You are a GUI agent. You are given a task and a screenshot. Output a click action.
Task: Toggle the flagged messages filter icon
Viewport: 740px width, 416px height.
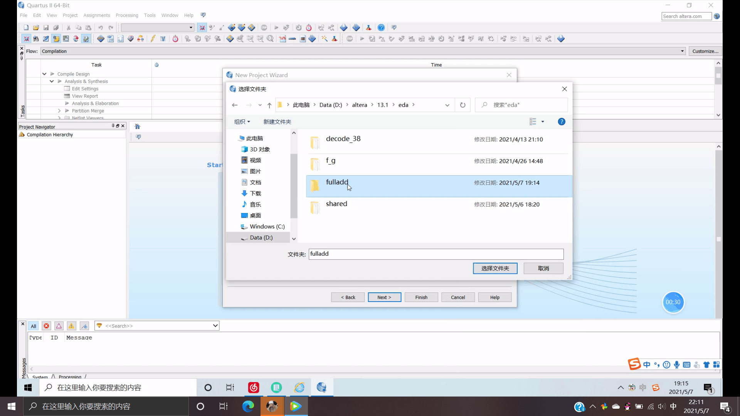(84, 326)
